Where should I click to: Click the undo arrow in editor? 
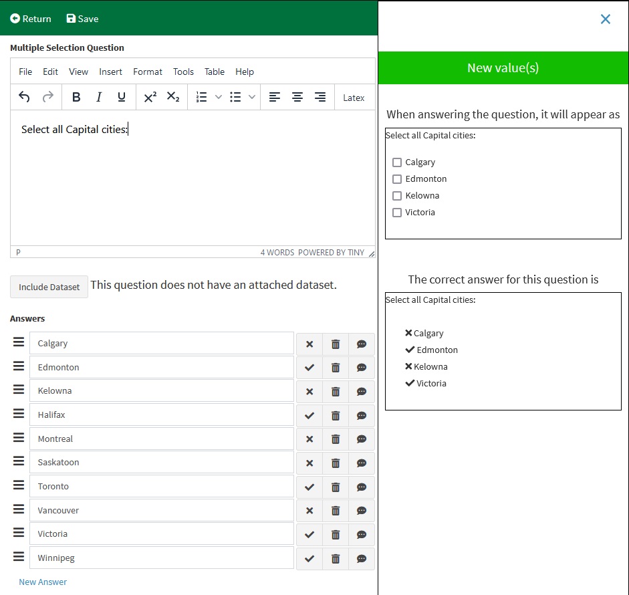pos(25,98)
